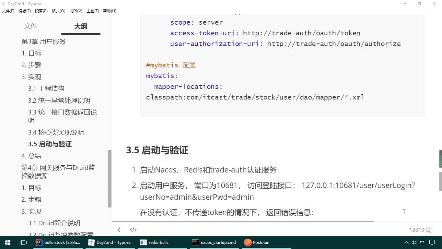The image size is (442, 249).
Task: Click the outline panel vertical scrollbar
Action: click(x=110, y=179)
